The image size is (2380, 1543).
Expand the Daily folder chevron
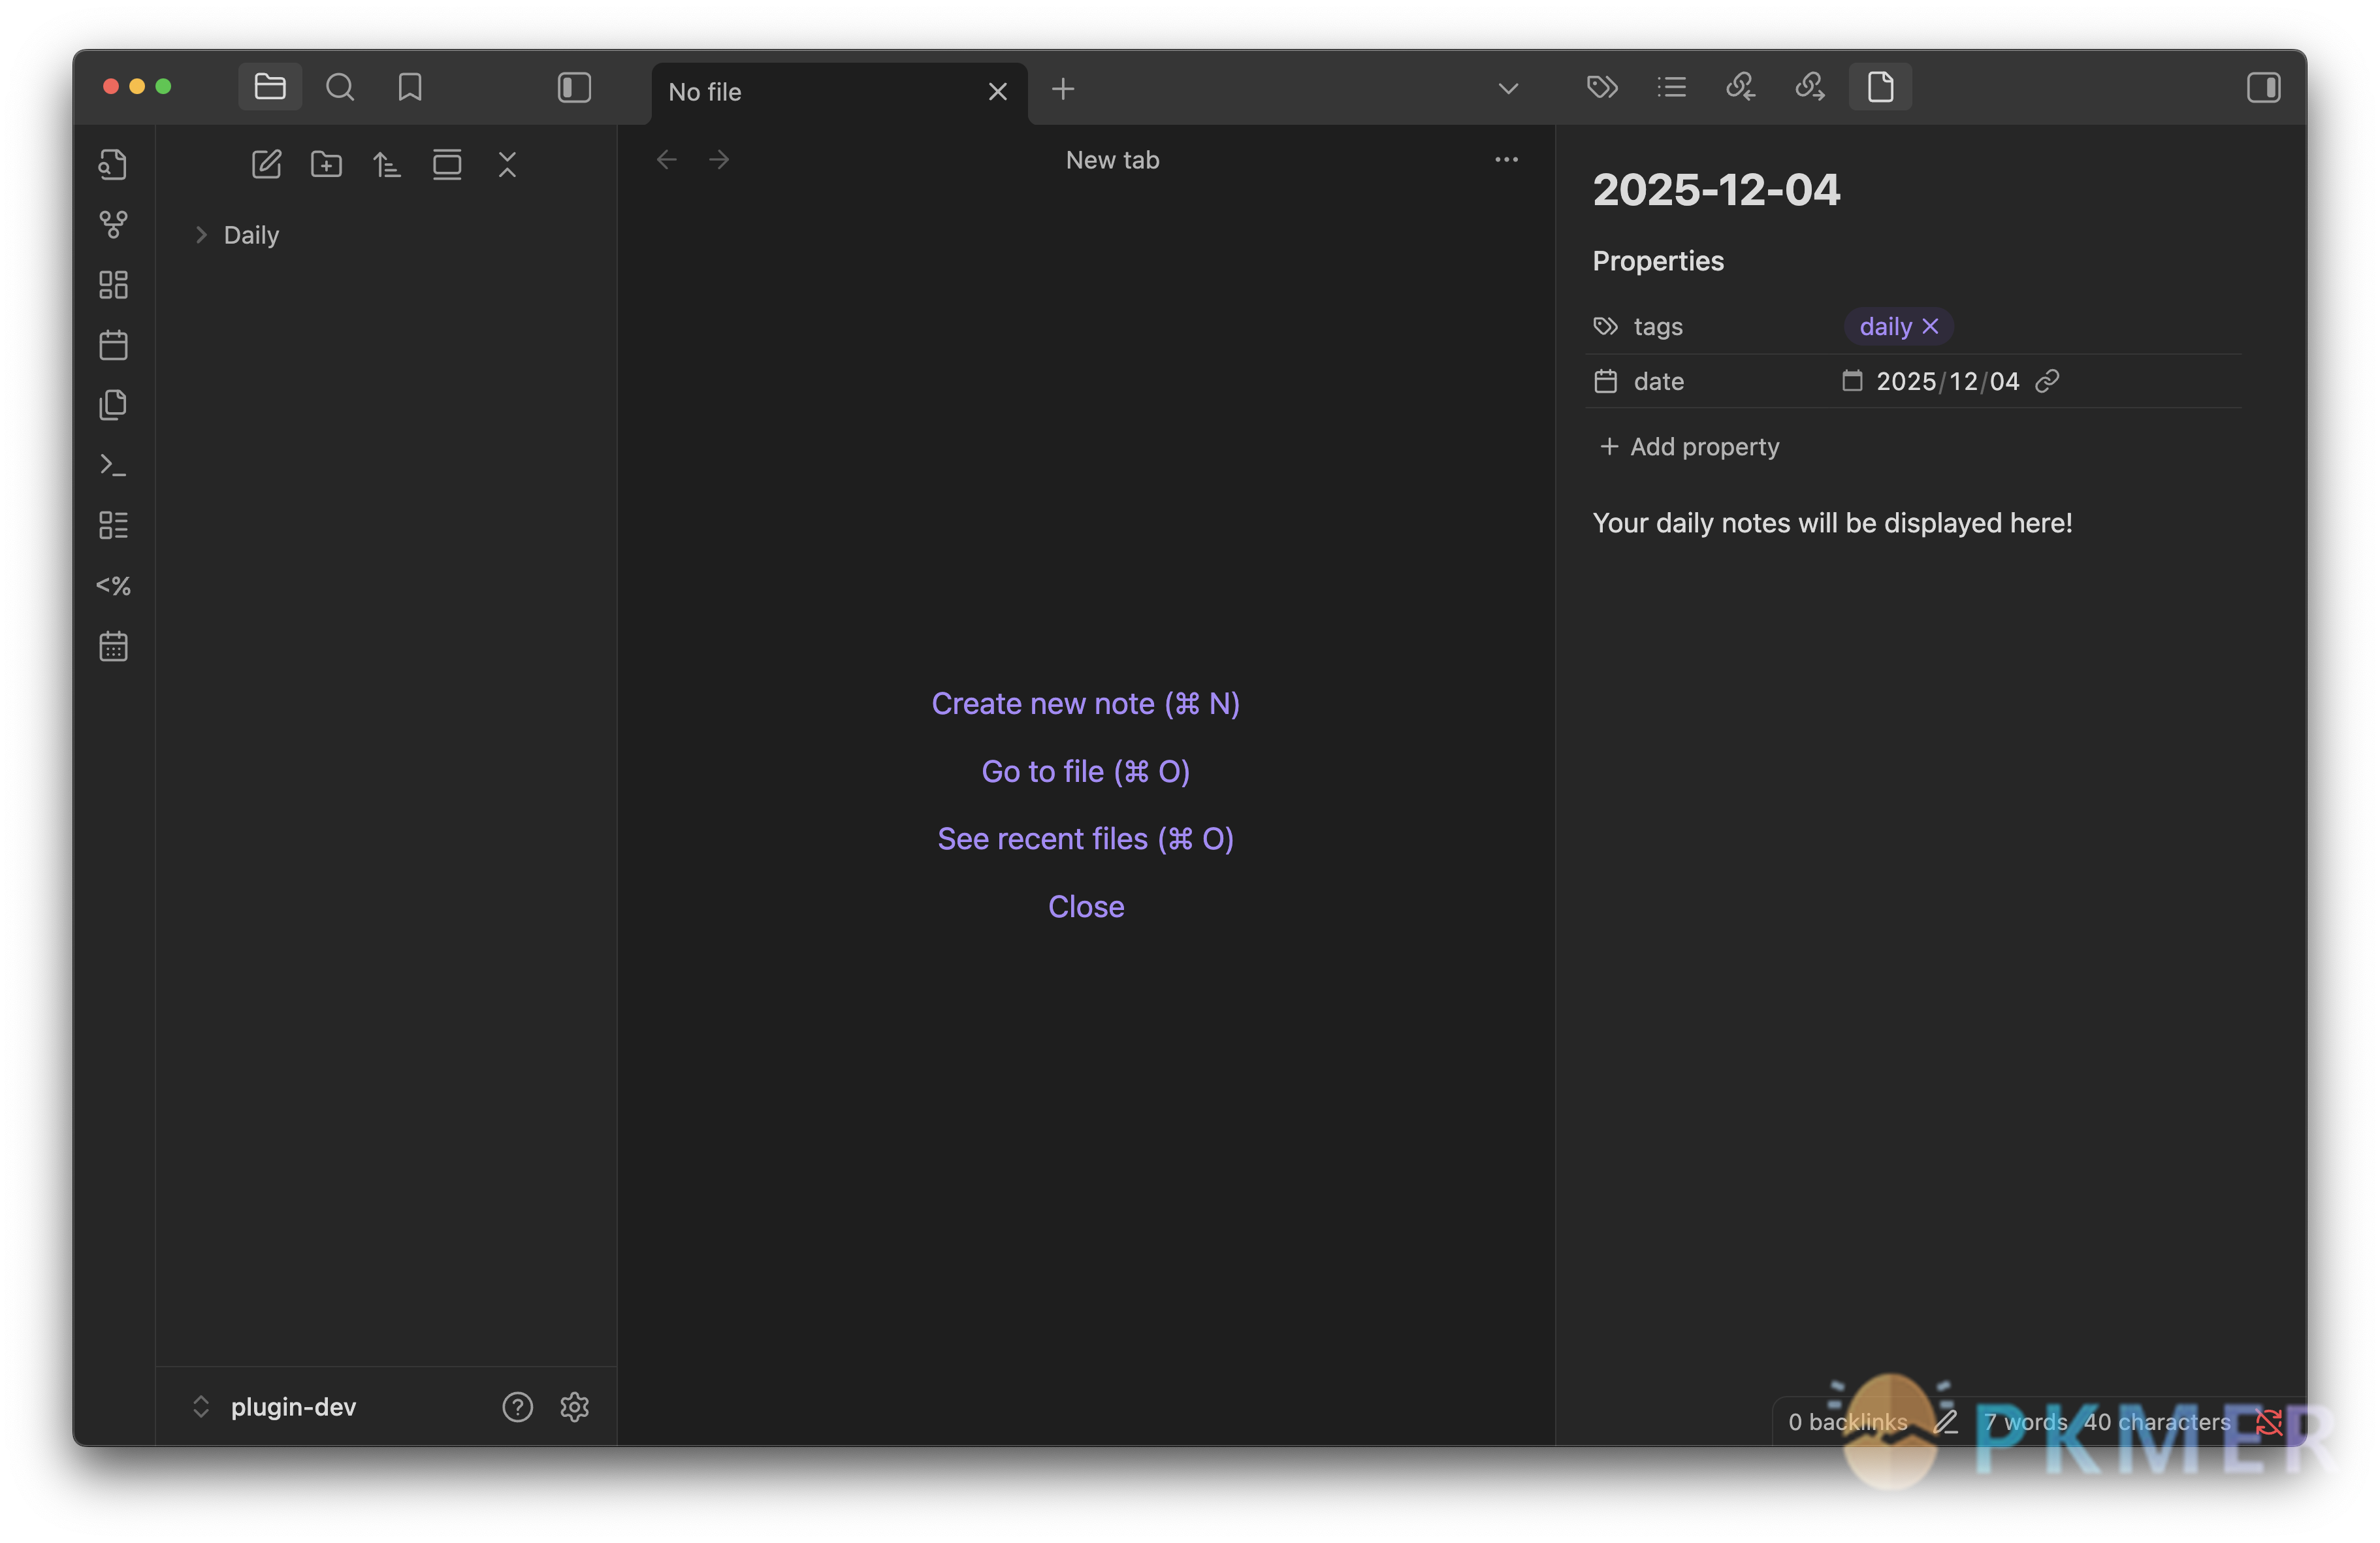[x=201, y=235]
